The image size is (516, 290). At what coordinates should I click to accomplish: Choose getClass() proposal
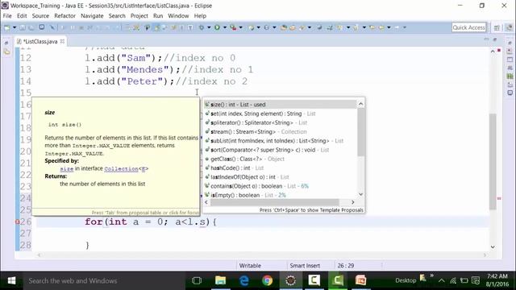pyautogui.click(x=280, y=159)
